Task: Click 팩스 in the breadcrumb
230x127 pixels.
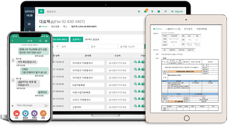Action: pos(65,27)
